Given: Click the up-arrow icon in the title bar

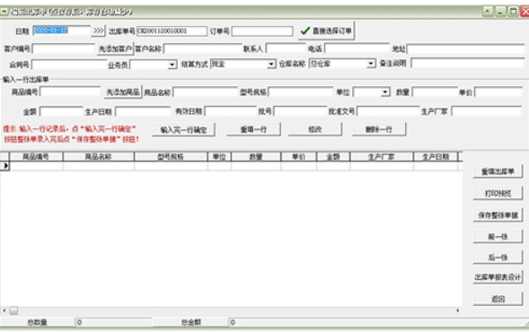Looking at the screenshot, I should tap(487, 12).
